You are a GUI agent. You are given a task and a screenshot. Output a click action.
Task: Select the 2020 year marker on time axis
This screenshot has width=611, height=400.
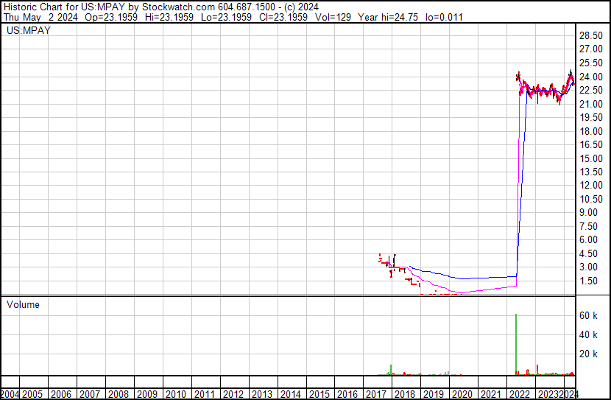click(x=461, y=393)
